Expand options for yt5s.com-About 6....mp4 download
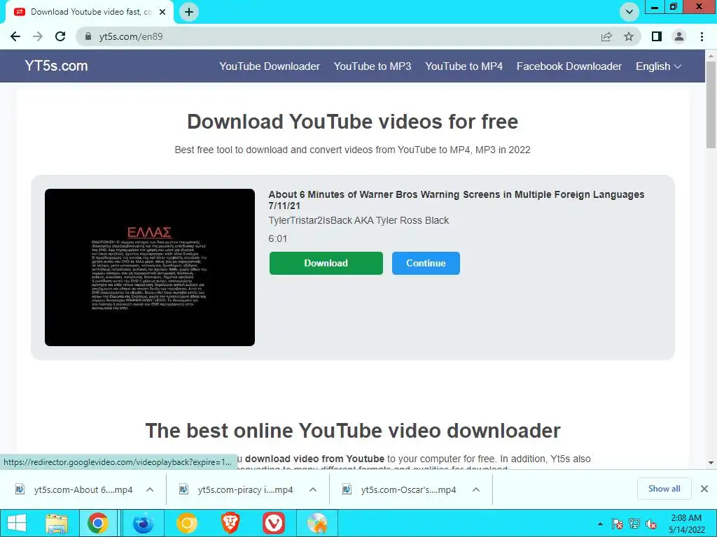Viewport: 717px width, 537px height. pos(150,489)
